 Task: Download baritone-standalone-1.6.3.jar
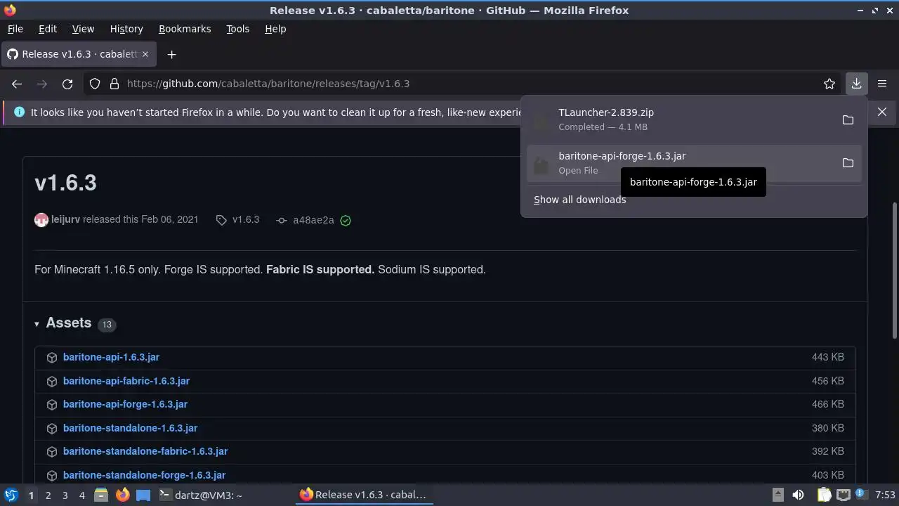(x=130, y=428)
